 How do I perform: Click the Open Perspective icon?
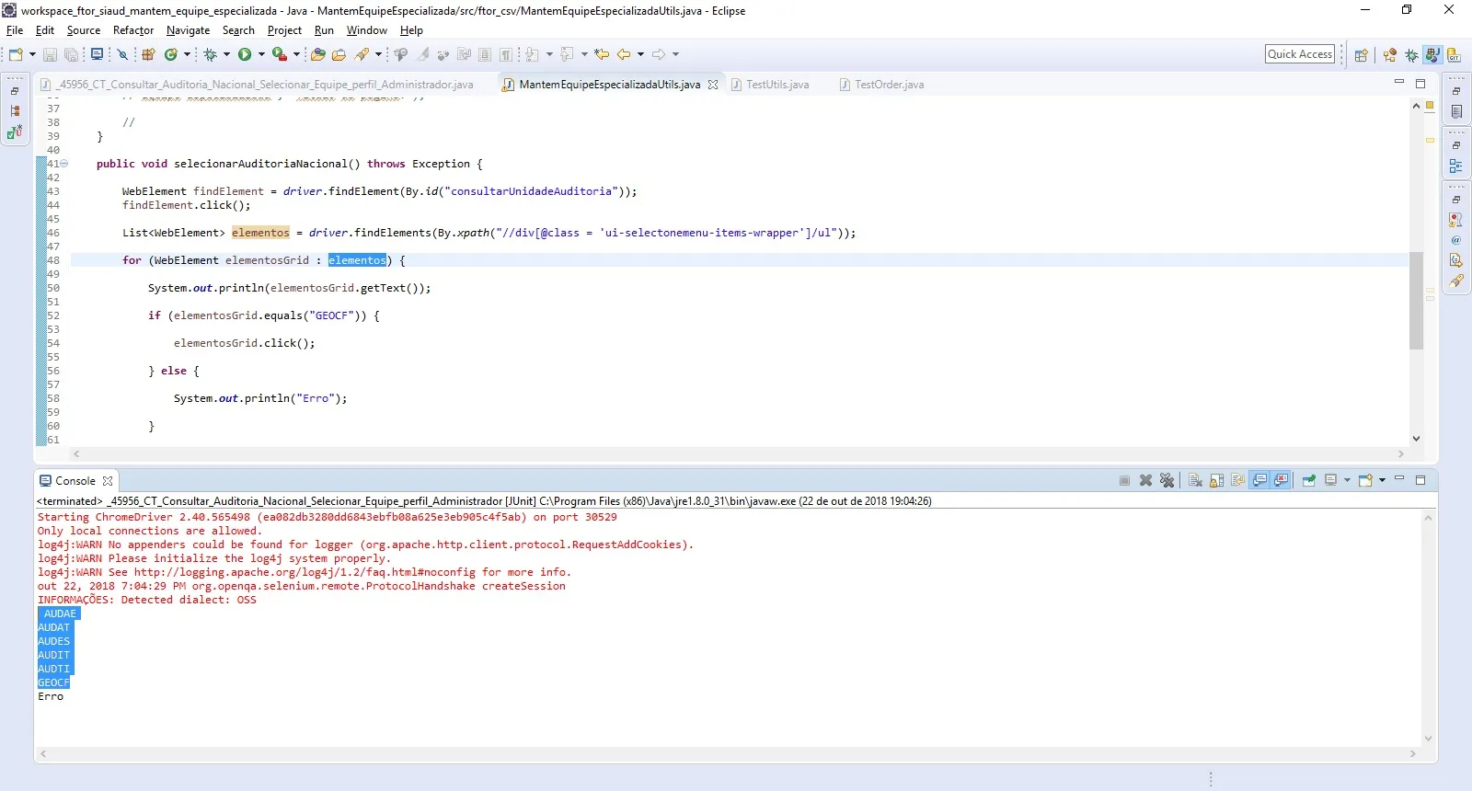[x=1361, y=55]
